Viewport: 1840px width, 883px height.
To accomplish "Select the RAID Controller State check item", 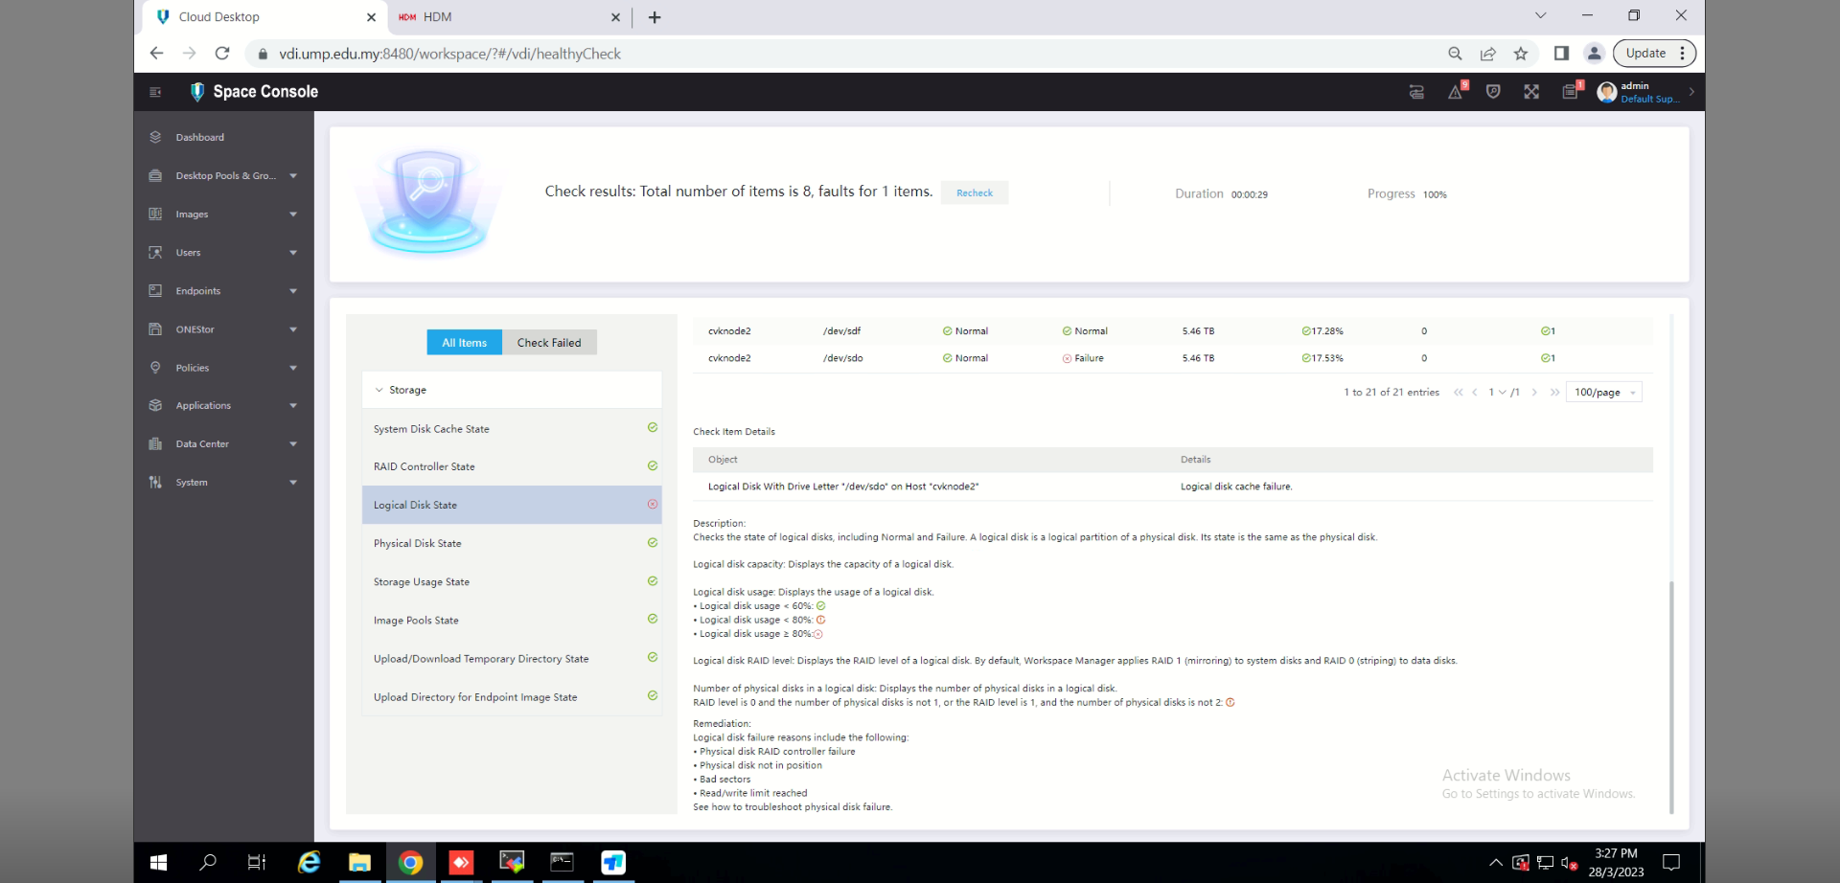I will [424, 467].
